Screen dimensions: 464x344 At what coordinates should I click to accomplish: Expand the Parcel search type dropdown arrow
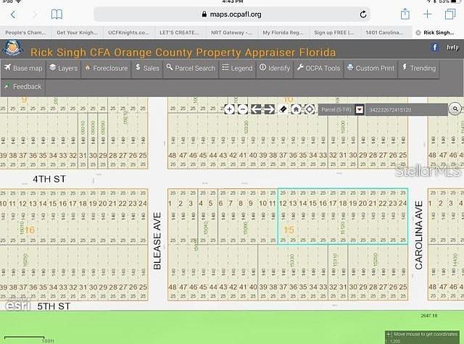coord(360,110)
